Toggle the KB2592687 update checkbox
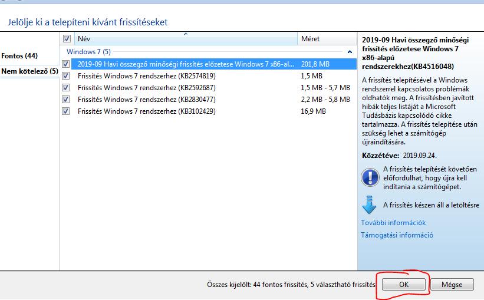This screenshot has width=484, height=300. pyautogui.click(x=66, y=87)
